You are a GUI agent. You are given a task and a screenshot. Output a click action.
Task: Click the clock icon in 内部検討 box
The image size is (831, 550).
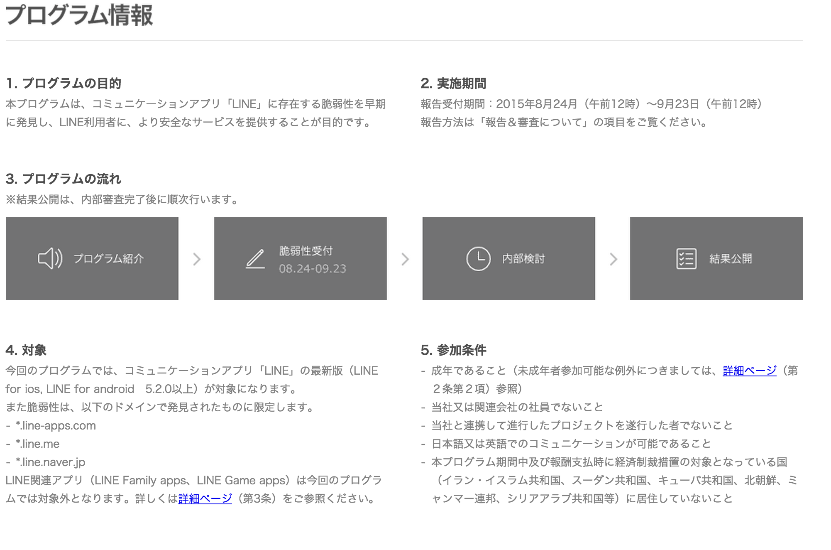pos(478,259)
